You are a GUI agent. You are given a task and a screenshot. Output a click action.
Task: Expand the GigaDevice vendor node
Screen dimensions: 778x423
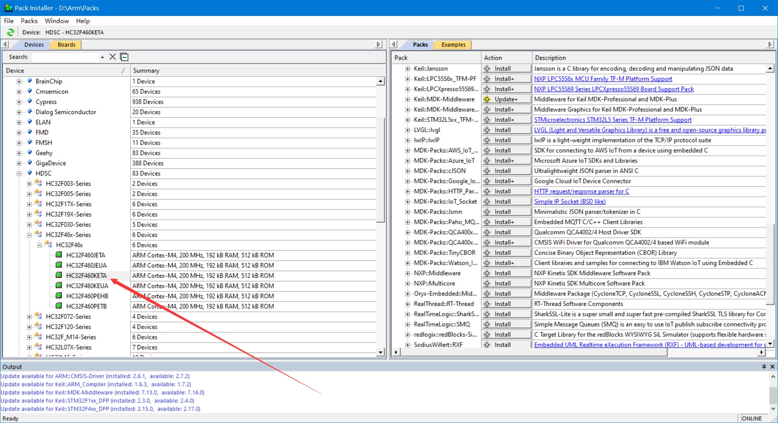coord(19,163)
